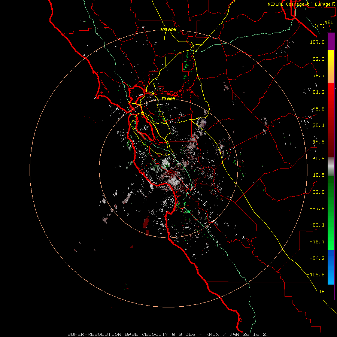The height and width of the screenshot is (337, 337).
Task: Select the 45.6 legend value
Action: [319, 109]
